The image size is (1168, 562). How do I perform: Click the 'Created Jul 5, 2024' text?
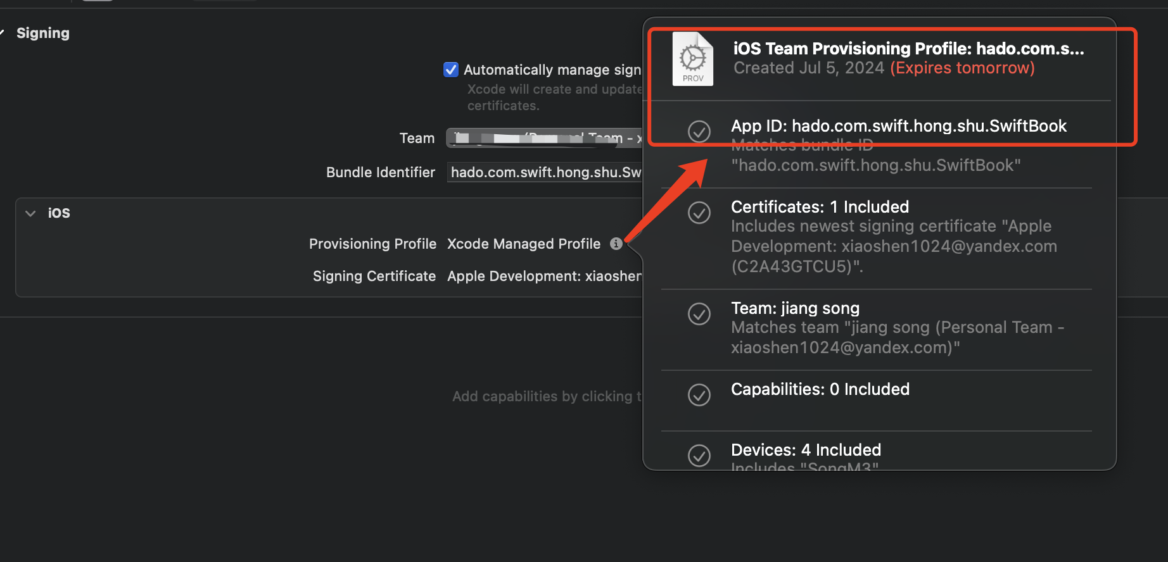(809, 68)
